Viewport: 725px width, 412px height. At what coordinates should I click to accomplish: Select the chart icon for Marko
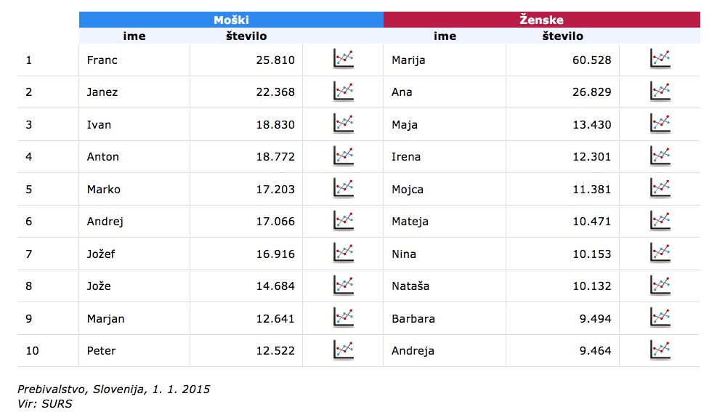pos(344,189)
